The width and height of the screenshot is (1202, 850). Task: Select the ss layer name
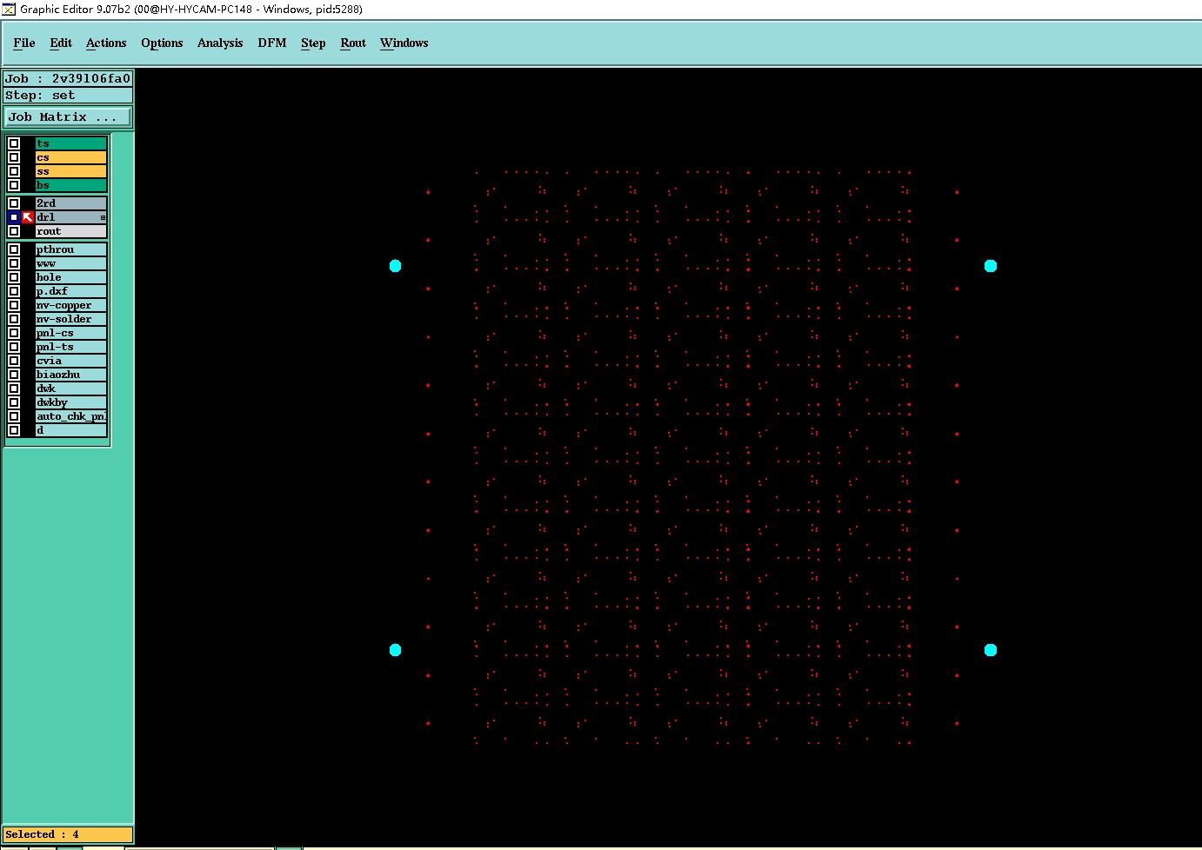71,171
